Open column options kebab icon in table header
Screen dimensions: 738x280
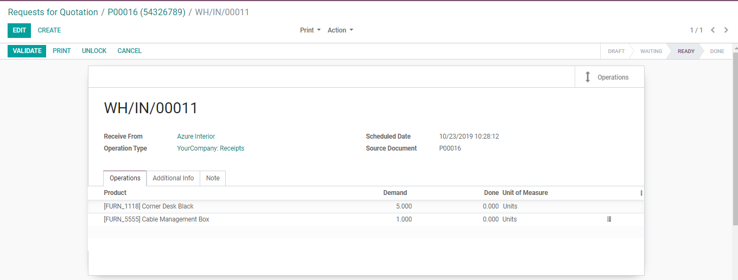(641, 193)
